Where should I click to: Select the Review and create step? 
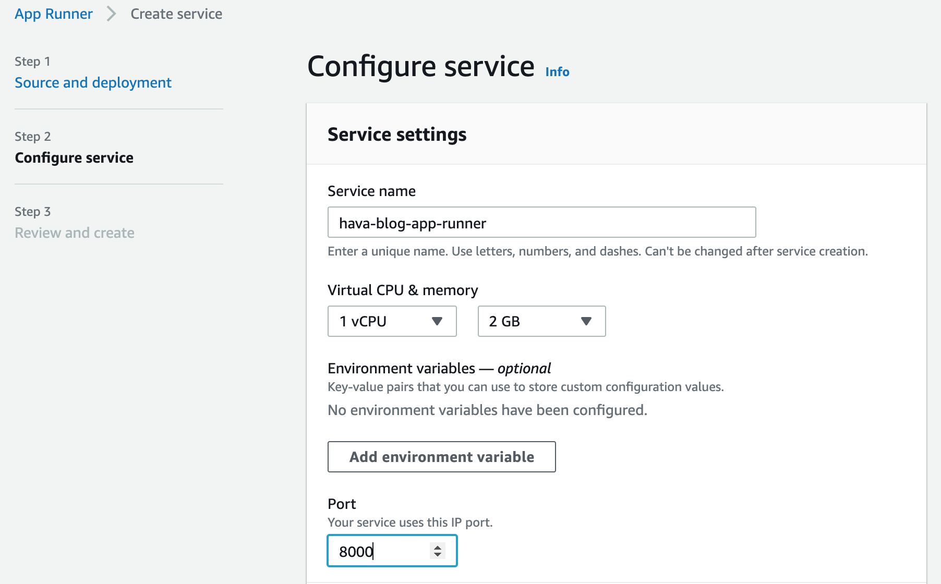[x=75, y=233]
